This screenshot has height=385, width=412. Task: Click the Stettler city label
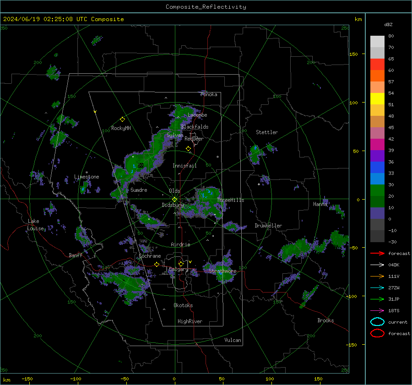click(267, 132)
